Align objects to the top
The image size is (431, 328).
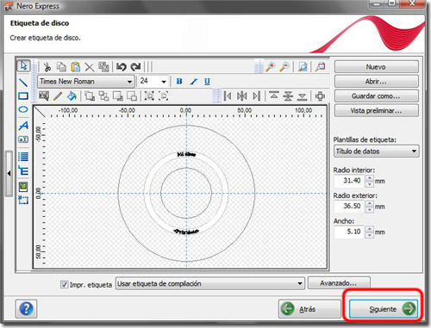(x=274, y=96)
